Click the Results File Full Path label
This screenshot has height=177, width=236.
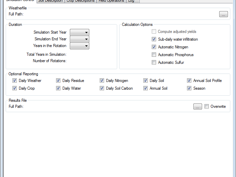pos(16,106)
